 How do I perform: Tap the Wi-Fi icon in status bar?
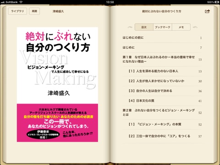click(21, 2)
